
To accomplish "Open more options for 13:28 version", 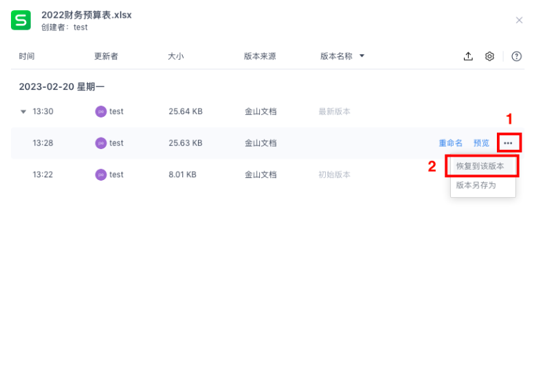I will (x=508, y=143).
